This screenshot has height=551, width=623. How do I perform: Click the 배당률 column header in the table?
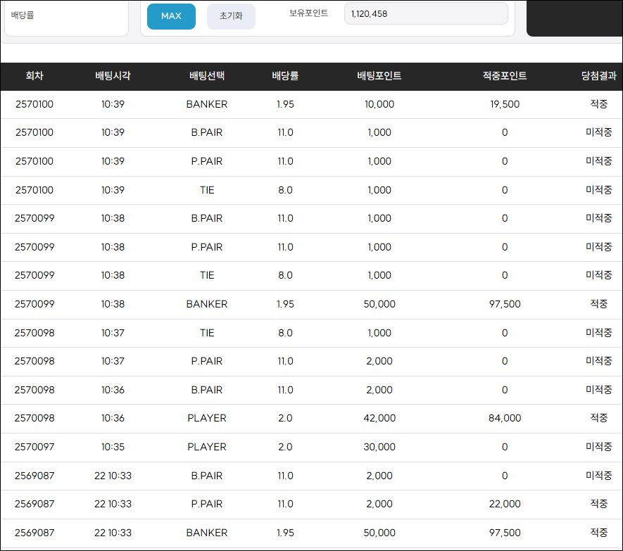[x=285, y=76]
